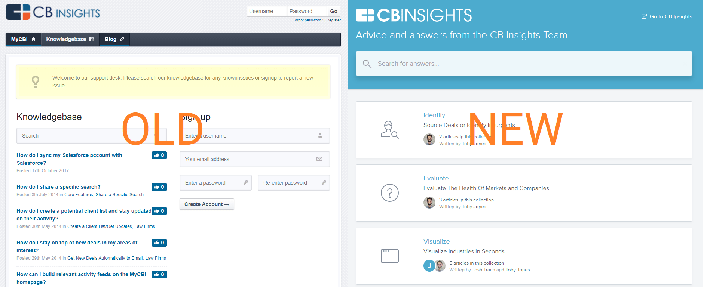Open the Core Features category link
This screenshot has width=704, height=287.
[79, 195]
